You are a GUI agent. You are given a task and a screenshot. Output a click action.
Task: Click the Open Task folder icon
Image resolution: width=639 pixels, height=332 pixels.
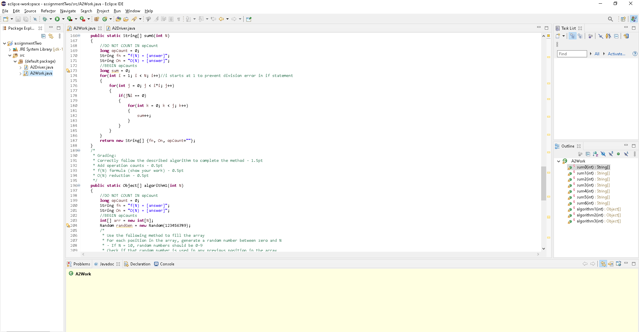tap(126, 19)
